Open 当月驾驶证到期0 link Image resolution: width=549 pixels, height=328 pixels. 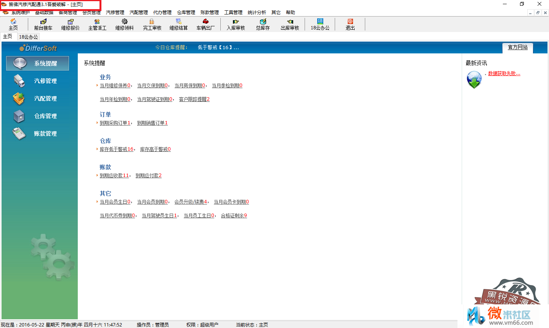coord(155,100)
